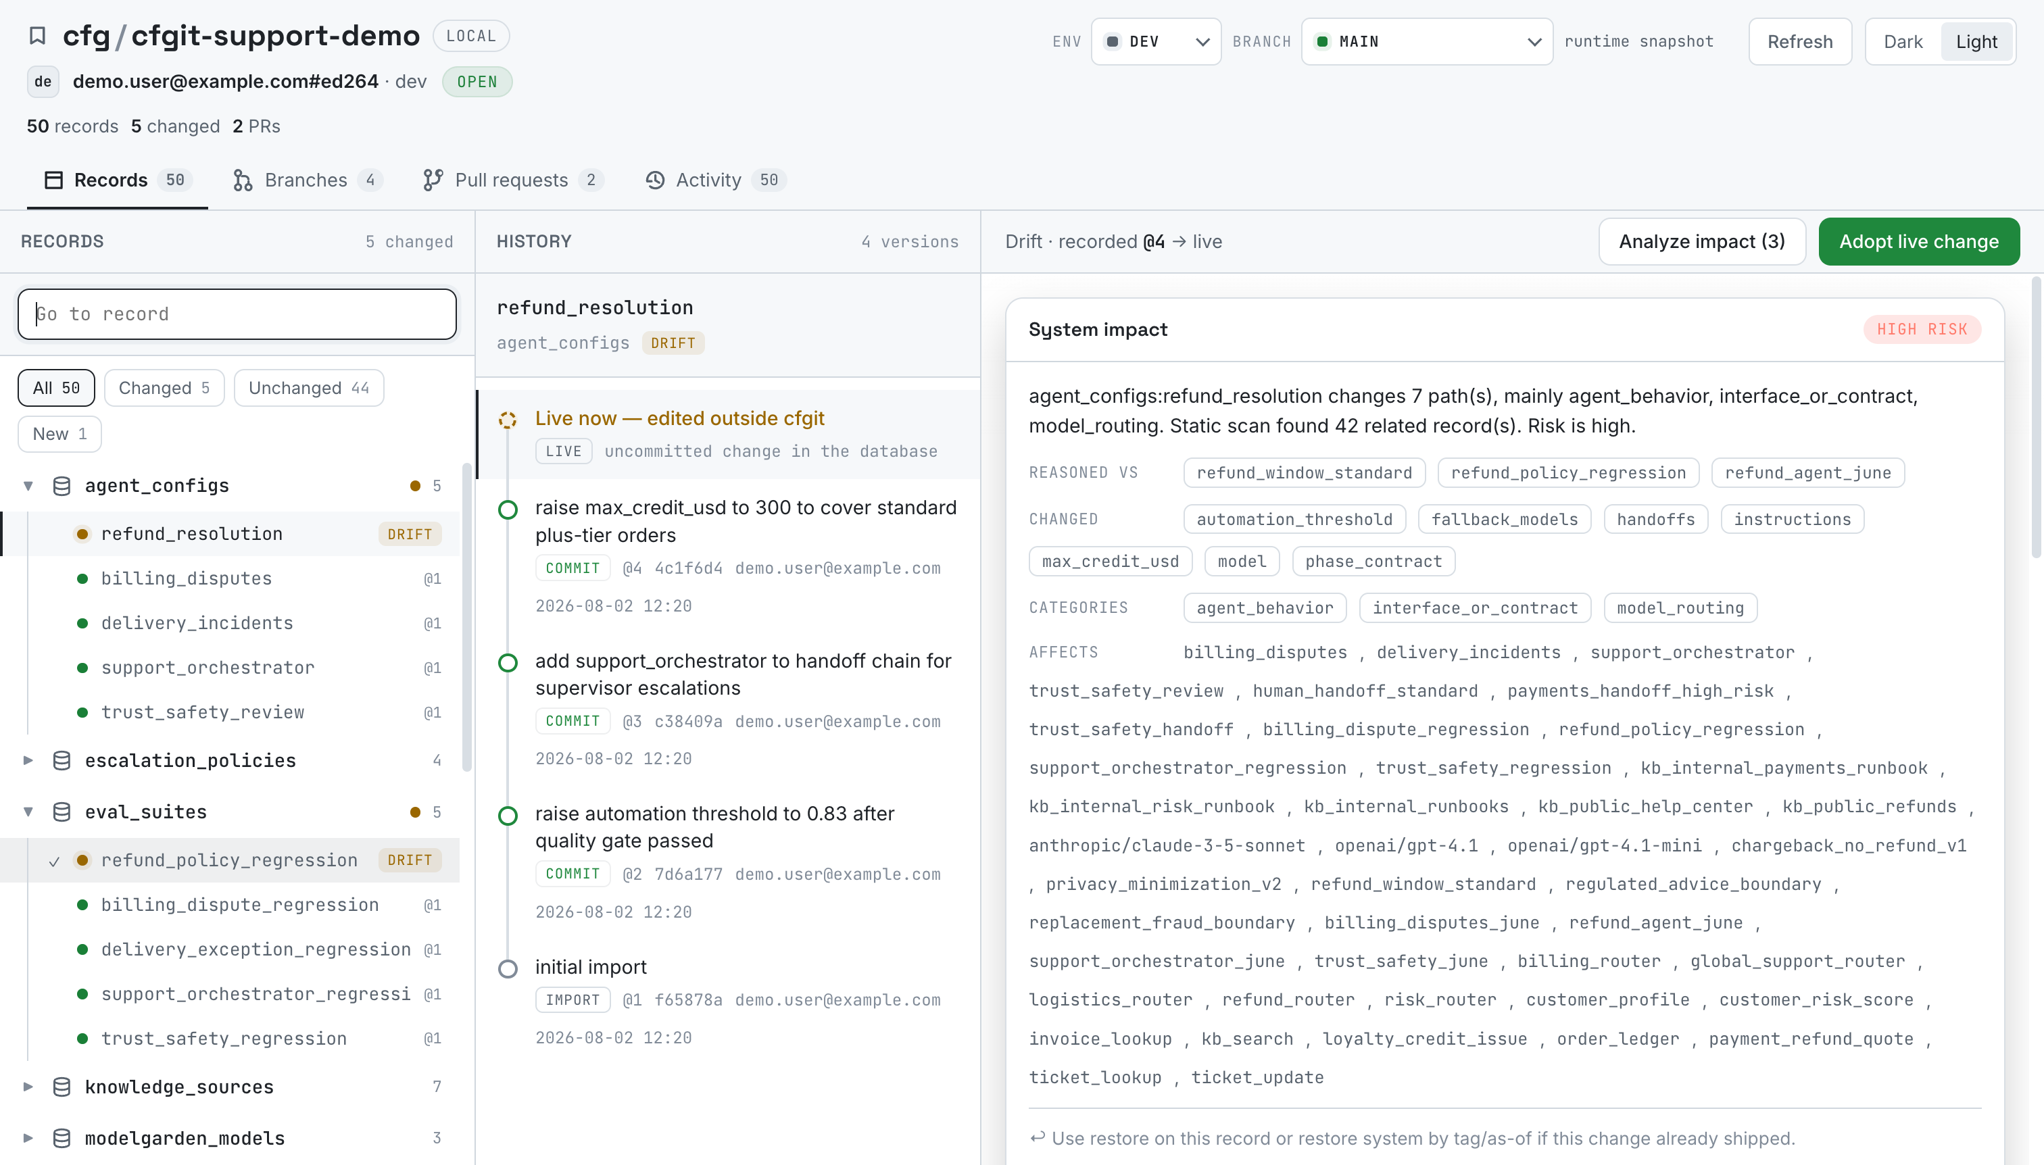Viewport: 2044px width, 1165px height.
Task: Expand the escalation_policies group
Action: coord(28,760)
